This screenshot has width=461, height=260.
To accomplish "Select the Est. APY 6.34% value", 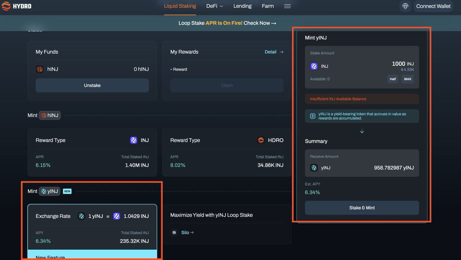I will 312,193.
